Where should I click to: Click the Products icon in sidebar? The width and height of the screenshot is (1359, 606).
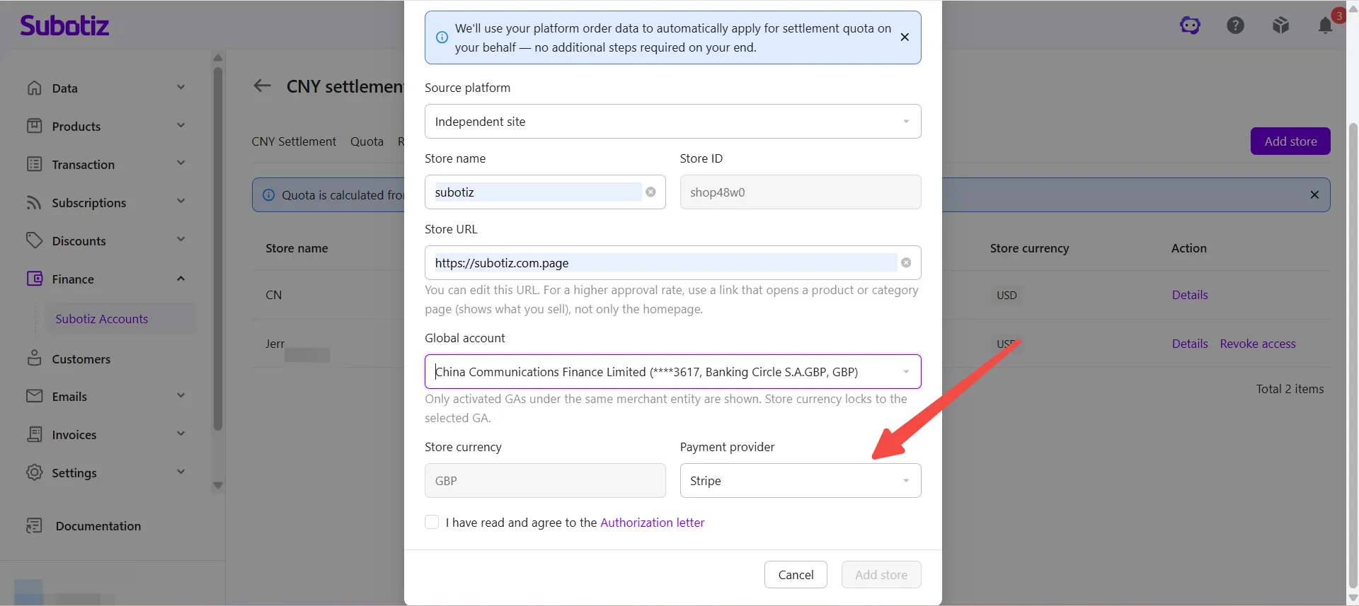(34, 126)
